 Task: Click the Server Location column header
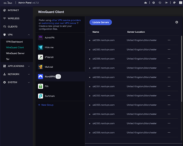(x=136, y=32)
